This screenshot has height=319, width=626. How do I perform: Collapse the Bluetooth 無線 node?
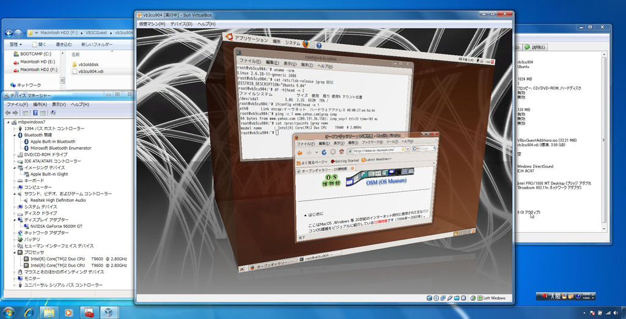15,135
